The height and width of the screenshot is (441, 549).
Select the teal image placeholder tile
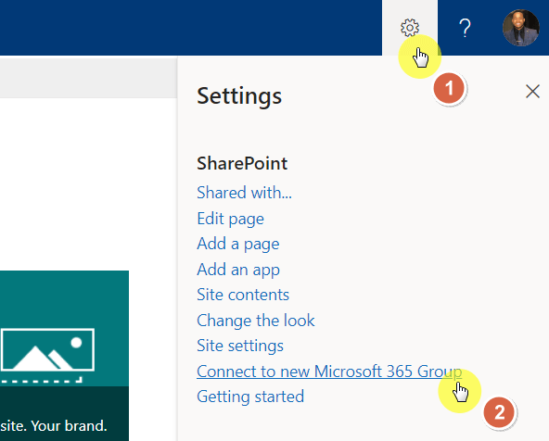(64, 328)
